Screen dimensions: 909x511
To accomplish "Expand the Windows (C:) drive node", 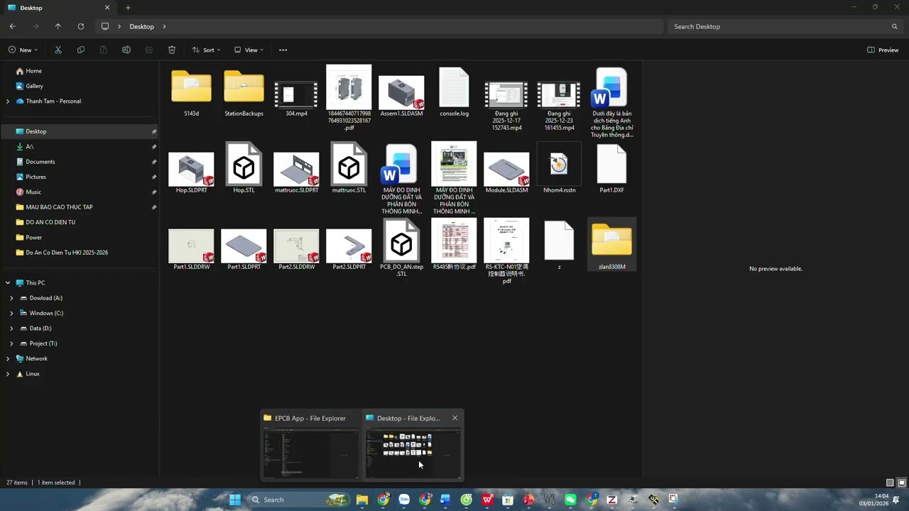I will tap(11, 313).
